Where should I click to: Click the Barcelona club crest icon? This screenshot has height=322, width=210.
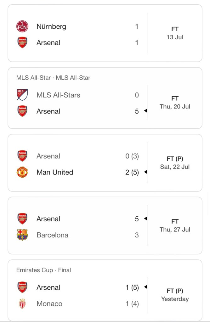coord(22,235)
